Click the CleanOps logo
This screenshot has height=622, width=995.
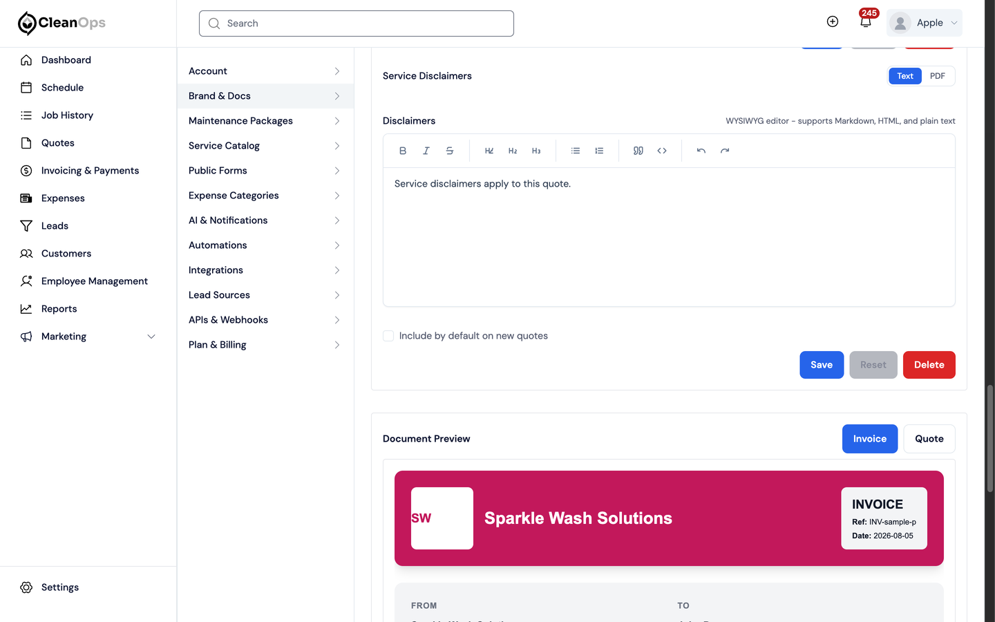point(61,23)
